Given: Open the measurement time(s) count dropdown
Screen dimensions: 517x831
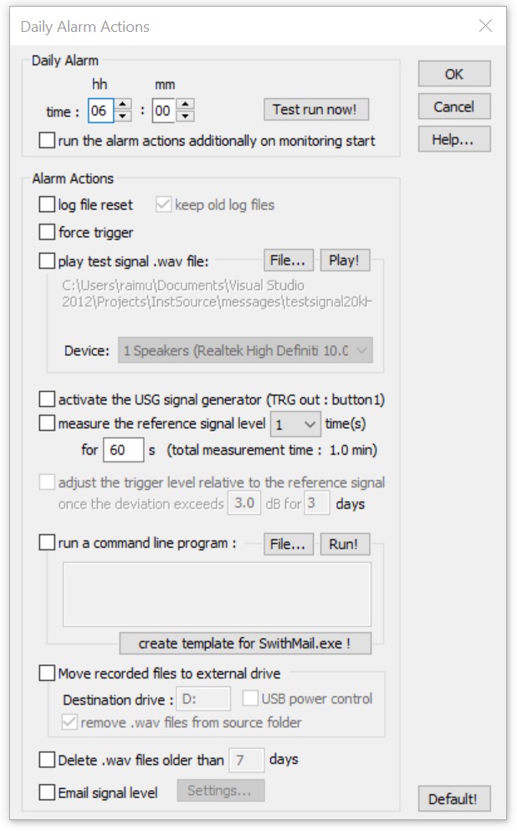Looking at the screenshot, I should [295, 425].
